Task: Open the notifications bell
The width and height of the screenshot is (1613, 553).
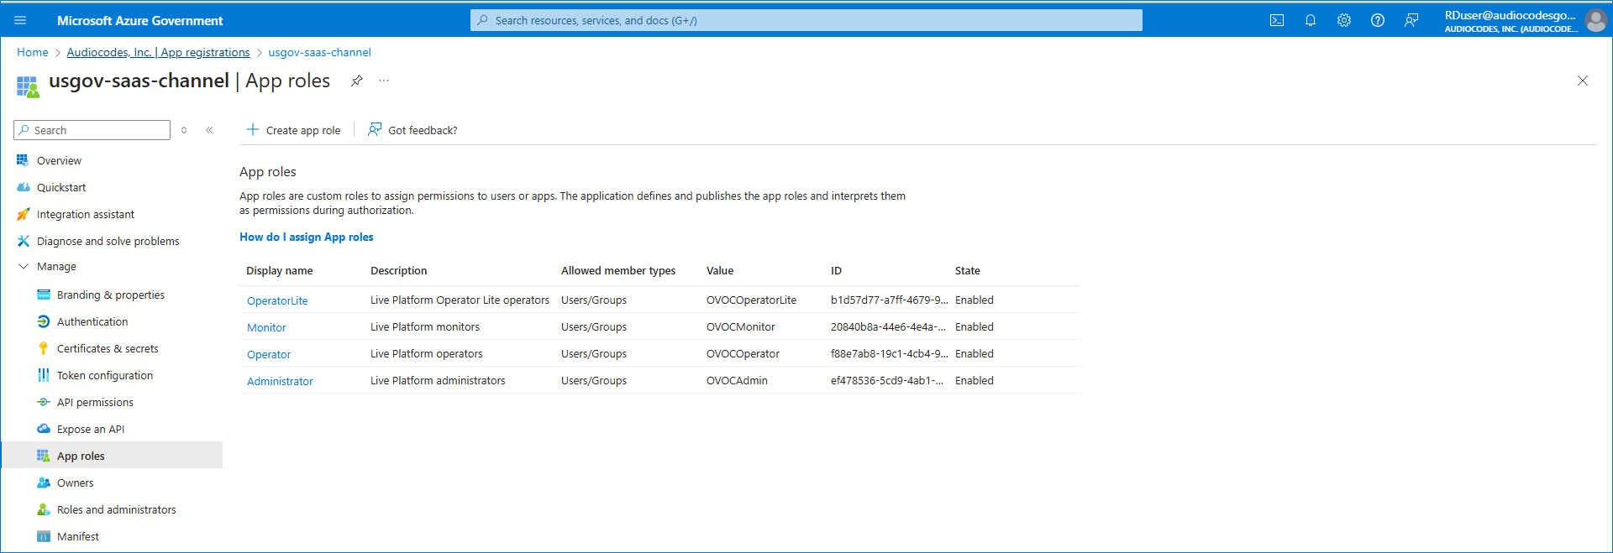Action: tap(1310, 20)
